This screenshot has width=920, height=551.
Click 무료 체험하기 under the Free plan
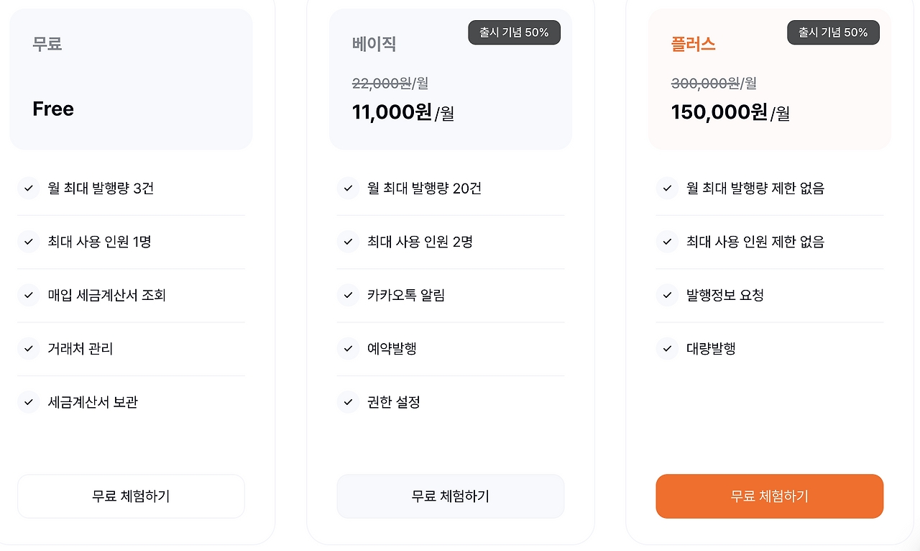click(131, 496)
